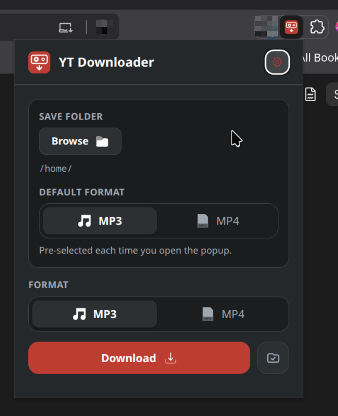Set default format to MP4
The width and height of the screenshot is (338, 416).
(x=218, y=221)
